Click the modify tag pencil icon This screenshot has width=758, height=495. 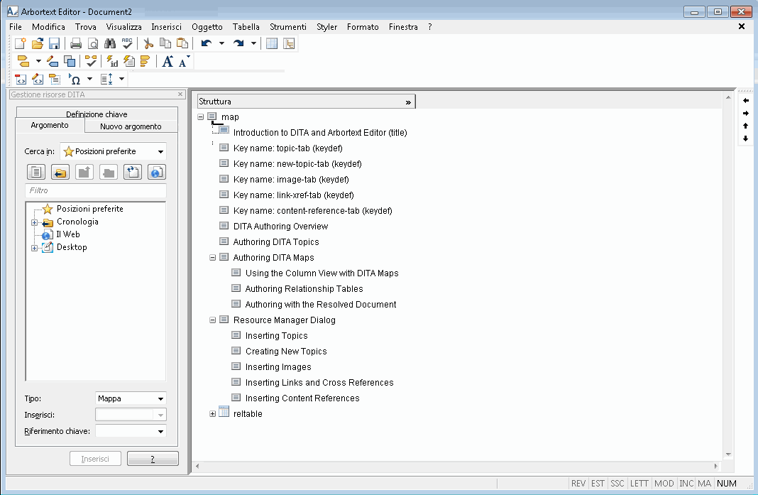pyautogui.click(x=53, y=62)
